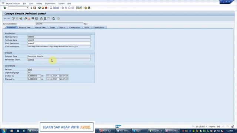Click the yellow Exit icon

coord(43,8)
